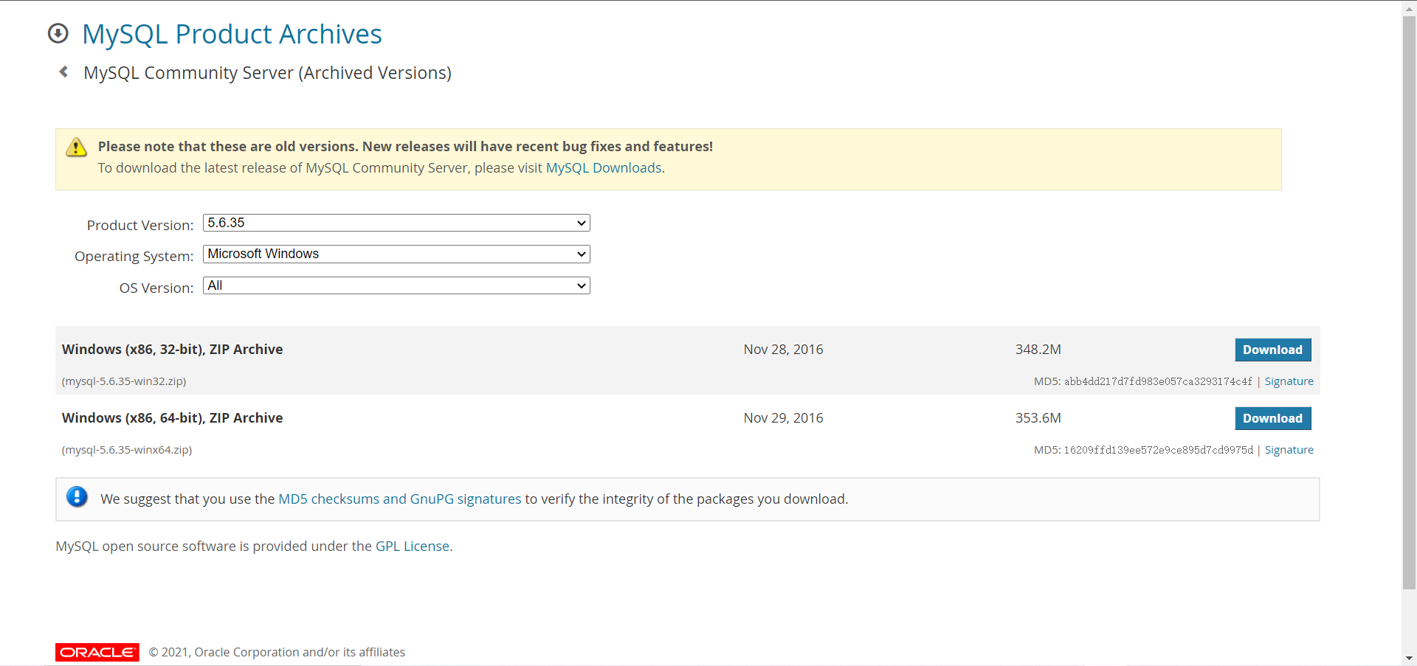1417x666 pixels.
Task: Download the Windows 32-bit ZIP Archive
Action: [x=1273, y=350]
